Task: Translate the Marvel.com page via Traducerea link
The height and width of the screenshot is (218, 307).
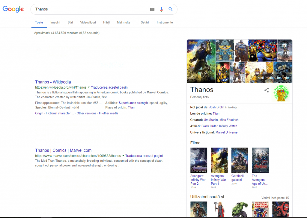Action: [x=144, y=156]
